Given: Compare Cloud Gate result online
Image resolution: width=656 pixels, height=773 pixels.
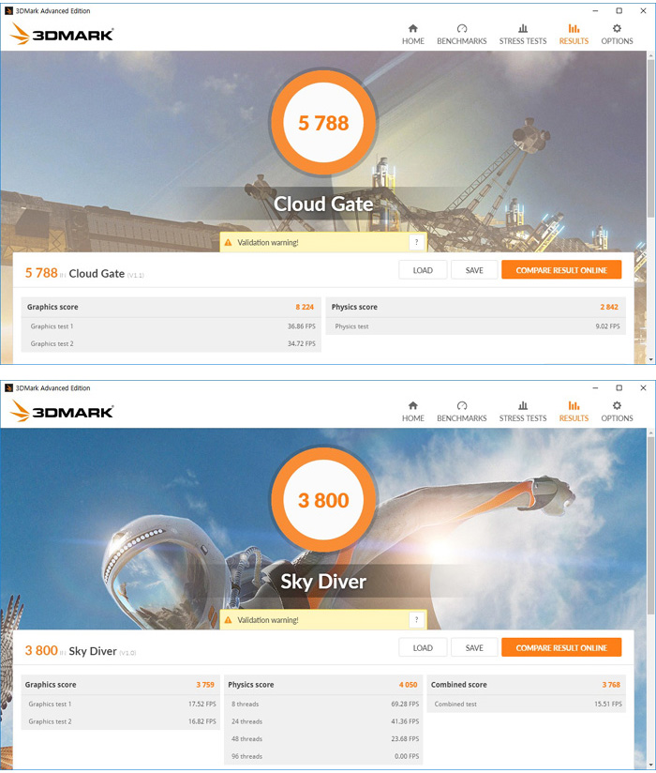Looking at the screenshot, I should [x=561, y=270].
